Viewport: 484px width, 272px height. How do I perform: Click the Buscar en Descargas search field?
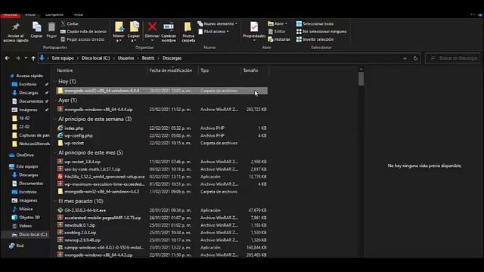(x=453, y=58)
